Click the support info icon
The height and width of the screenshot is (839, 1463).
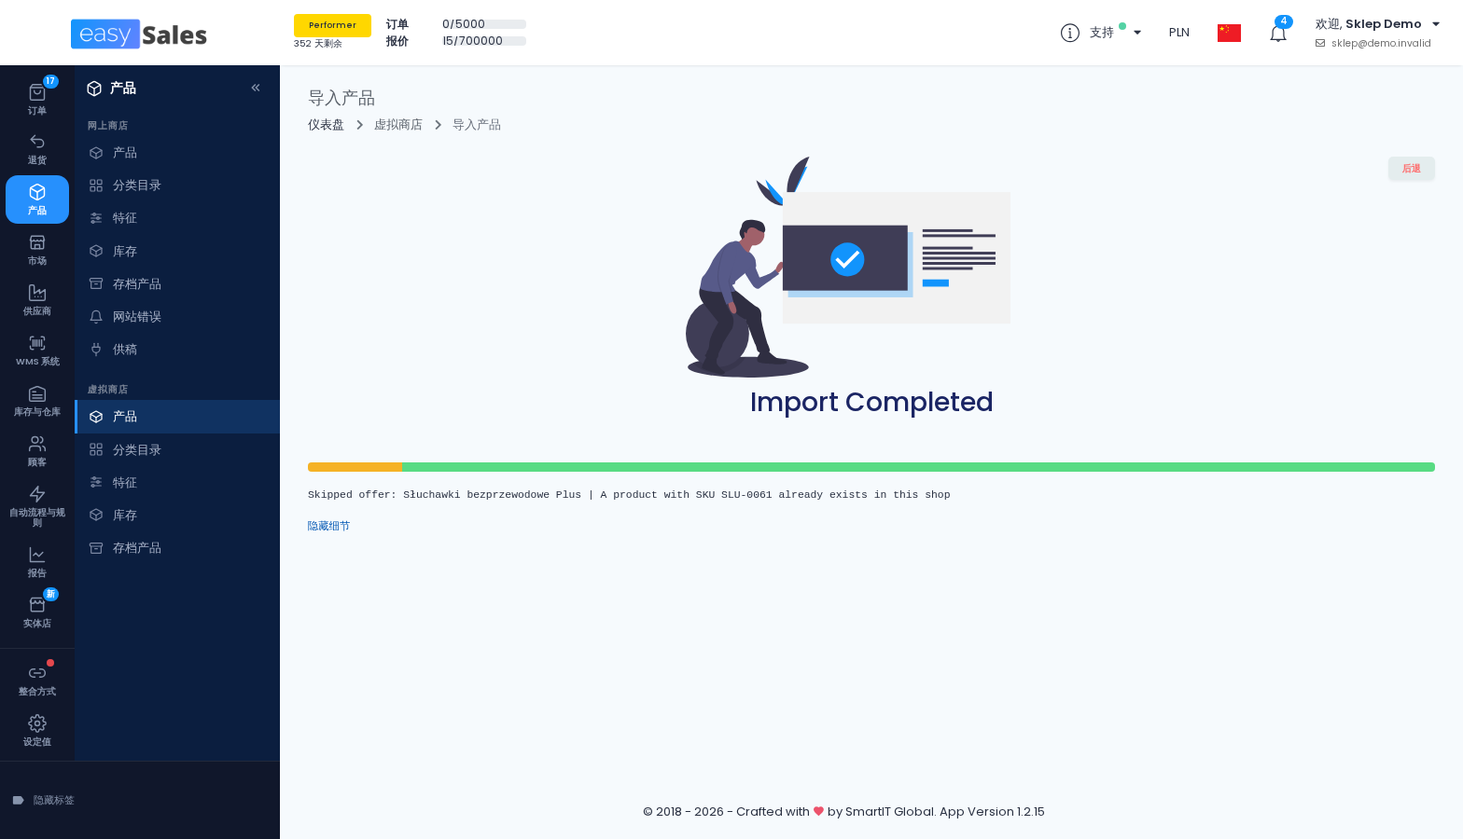pyautogui.click(x=1070, y=33)
